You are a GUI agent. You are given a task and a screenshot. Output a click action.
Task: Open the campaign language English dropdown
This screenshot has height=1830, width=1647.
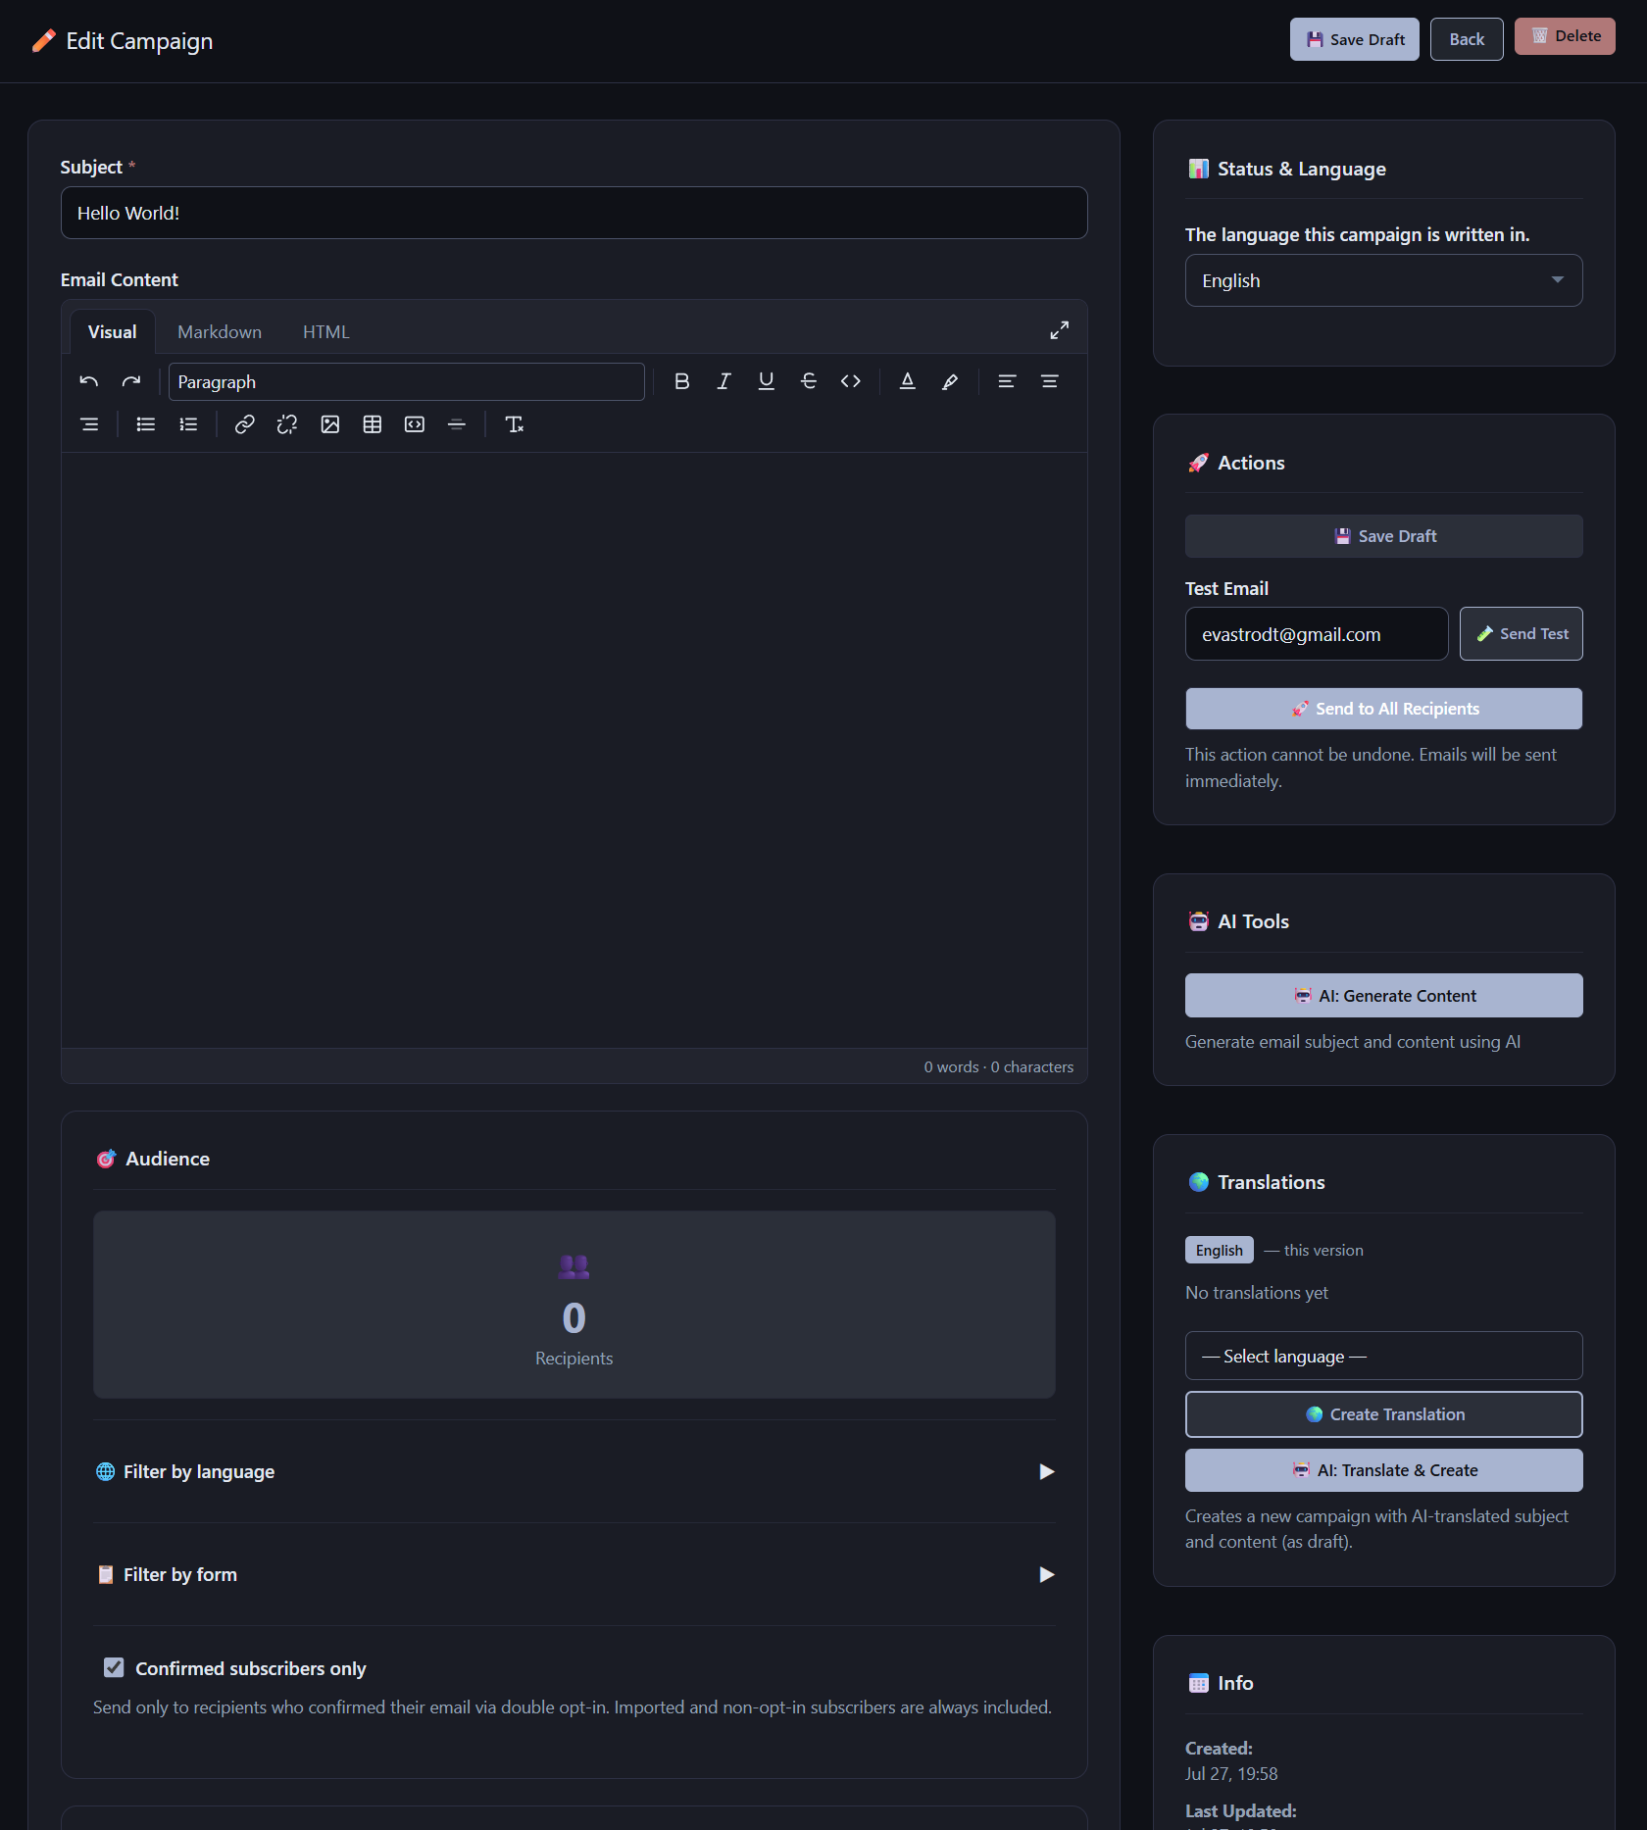click(1384, 280)
